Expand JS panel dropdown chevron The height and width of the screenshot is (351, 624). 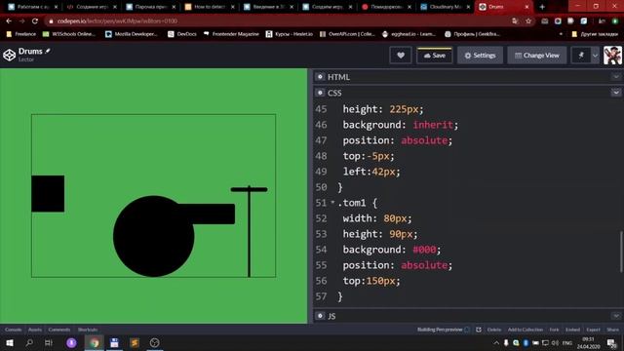click(x=616, y=316)
